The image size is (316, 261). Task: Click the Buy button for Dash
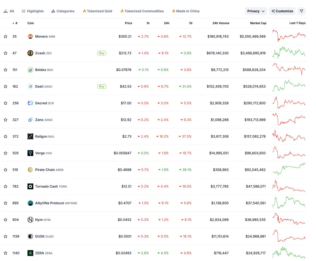click(102, 86)
